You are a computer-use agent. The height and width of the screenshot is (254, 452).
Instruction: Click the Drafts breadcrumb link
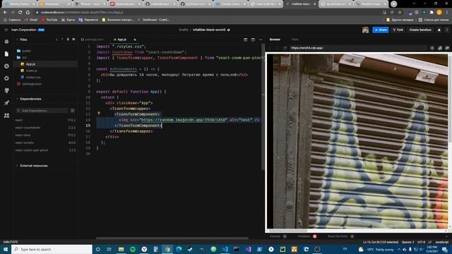point(184,30)
